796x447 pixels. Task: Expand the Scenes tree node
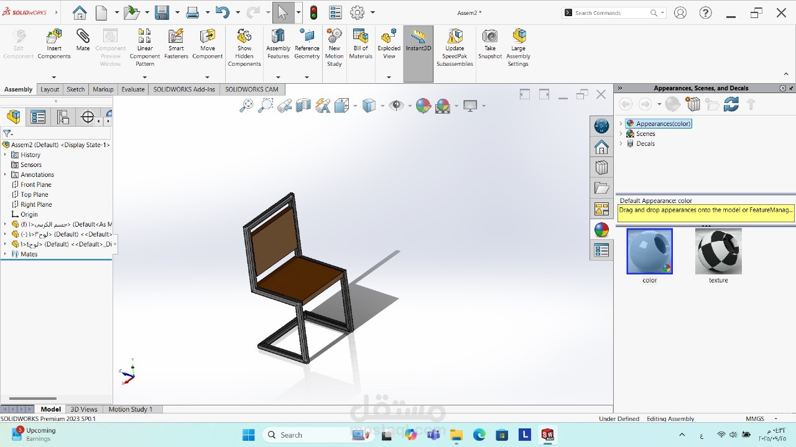[621, 133]
